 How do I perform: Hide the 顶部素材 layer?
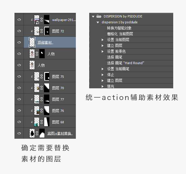click(x=19, y=42)
